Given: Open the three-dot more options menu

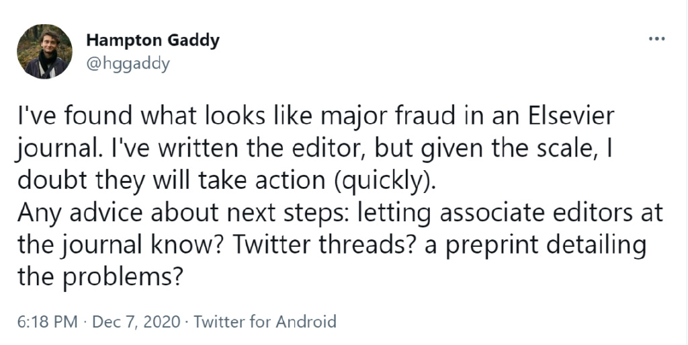Looking at the screenshot, I should point(656,39).
